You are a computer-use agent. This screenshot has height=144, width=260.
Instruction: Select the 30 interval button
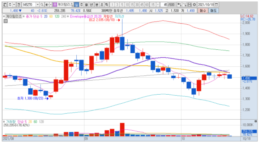[x=137, y=5]
